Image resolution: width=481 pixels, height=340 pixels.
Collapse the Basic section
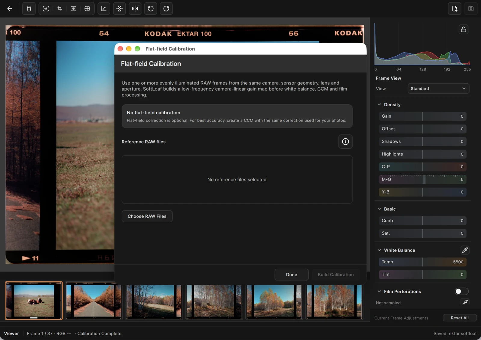pyautogui.click(x=379, y=209)
